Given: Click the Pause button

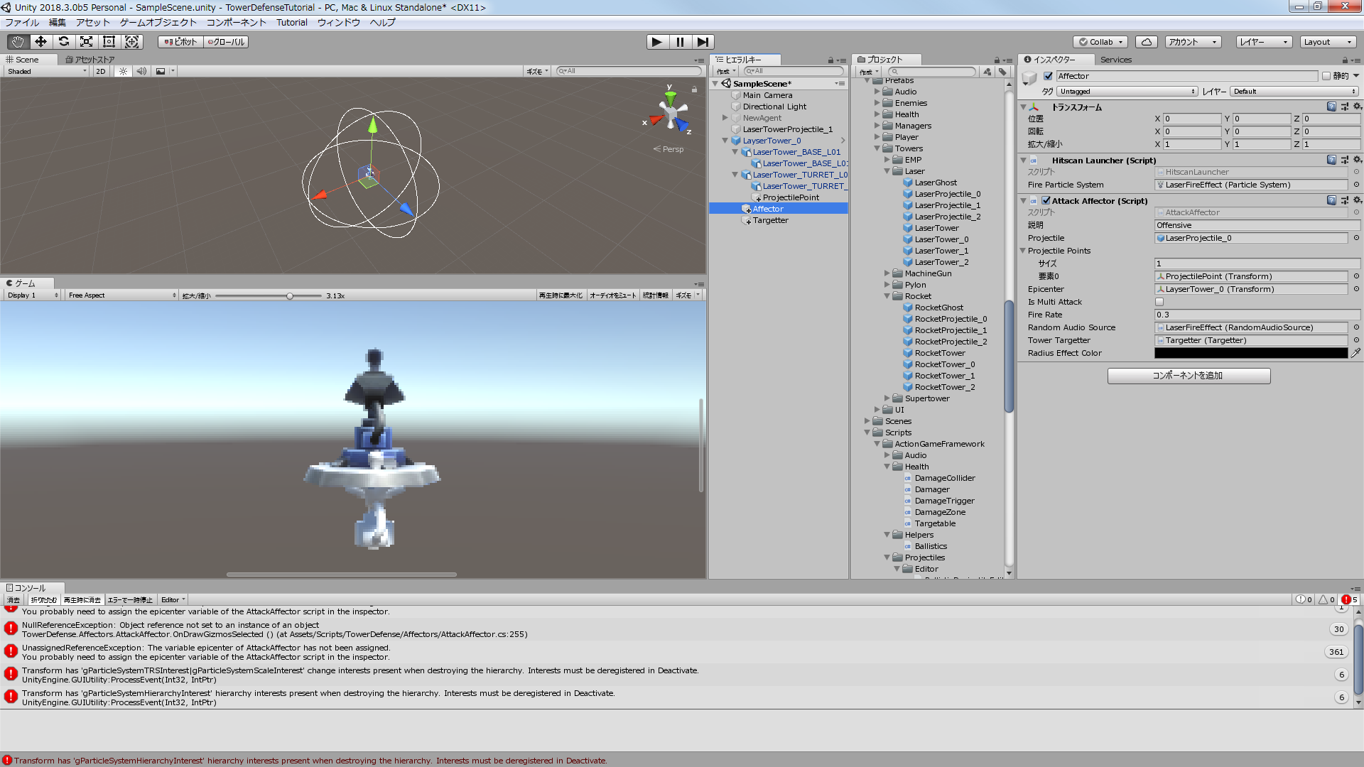Looking at the screenshot, I should click(680, 42).
